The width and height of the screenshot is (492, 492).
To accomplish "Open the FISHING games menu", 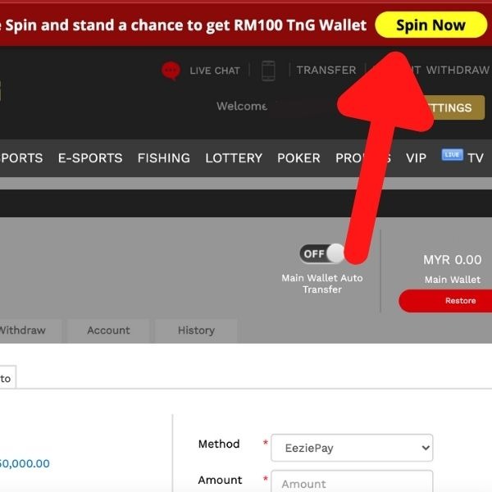I will point(164,158).
